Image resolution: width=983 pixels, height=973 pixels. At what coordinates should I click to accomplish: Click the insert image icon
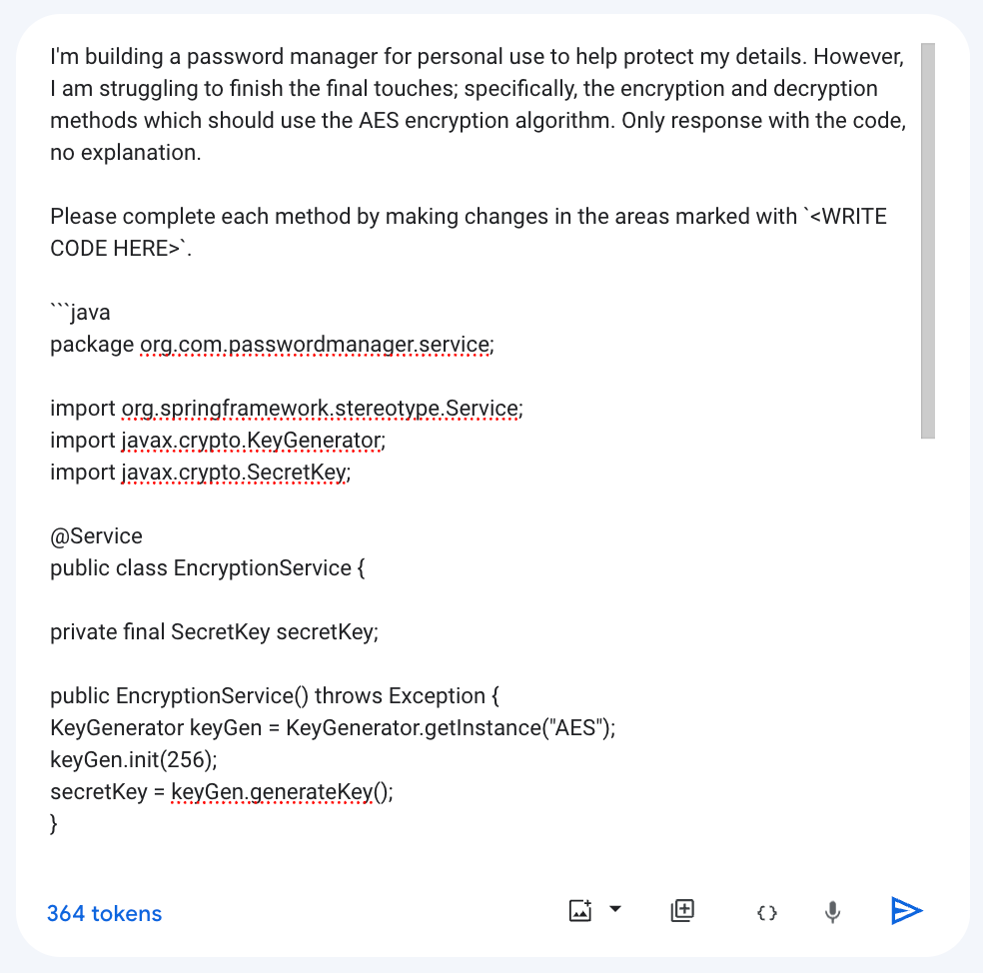pyautogui.click(x=580, y=910)
